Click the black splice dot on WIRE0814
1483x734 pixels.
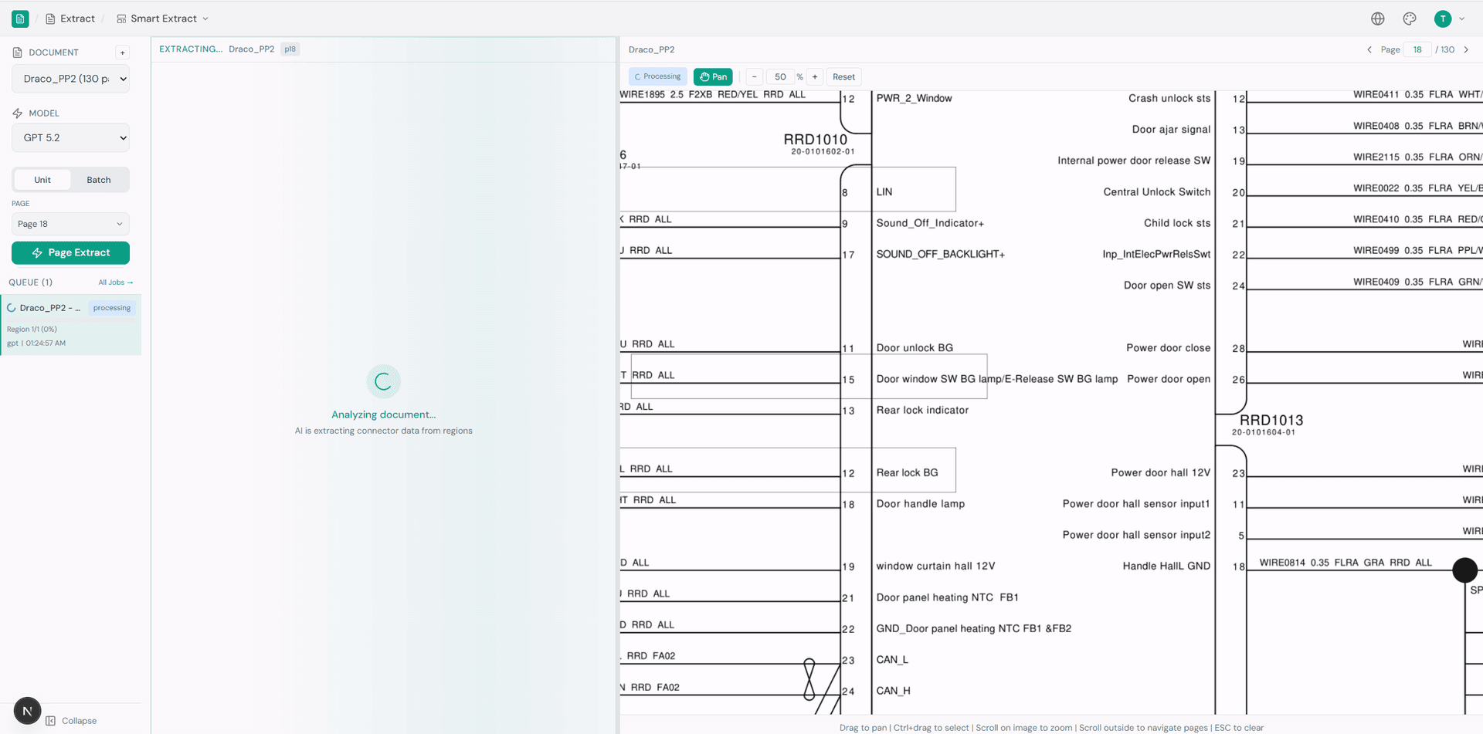1464,570
